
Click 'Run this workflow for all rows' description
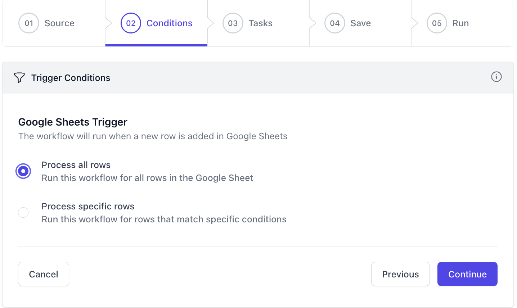point(148,178)
